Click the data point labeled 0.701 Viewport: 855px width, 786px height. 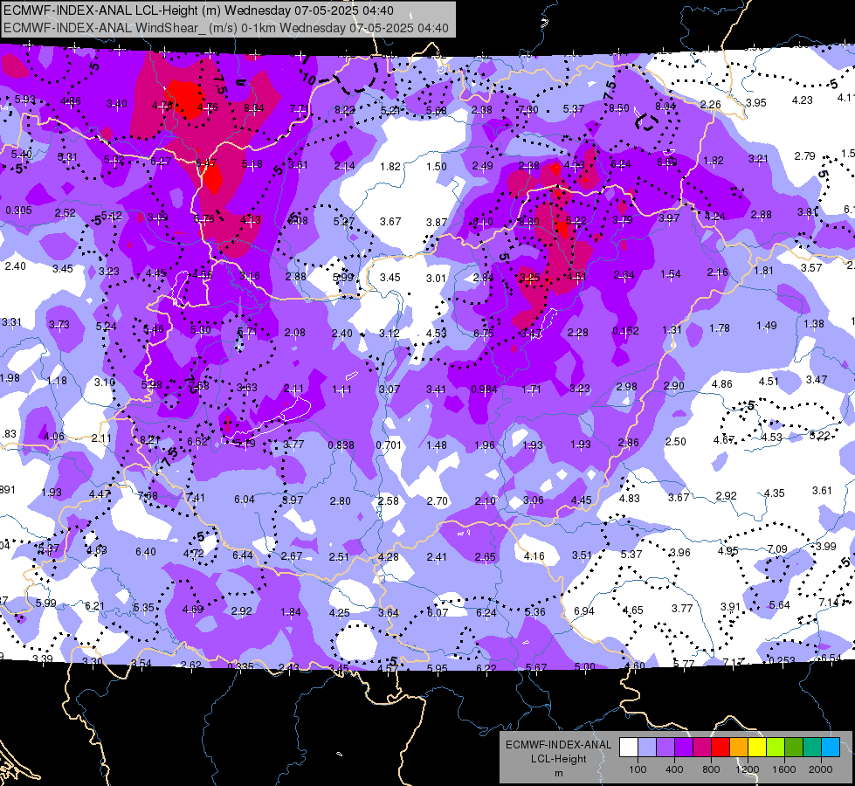[389, 445]
